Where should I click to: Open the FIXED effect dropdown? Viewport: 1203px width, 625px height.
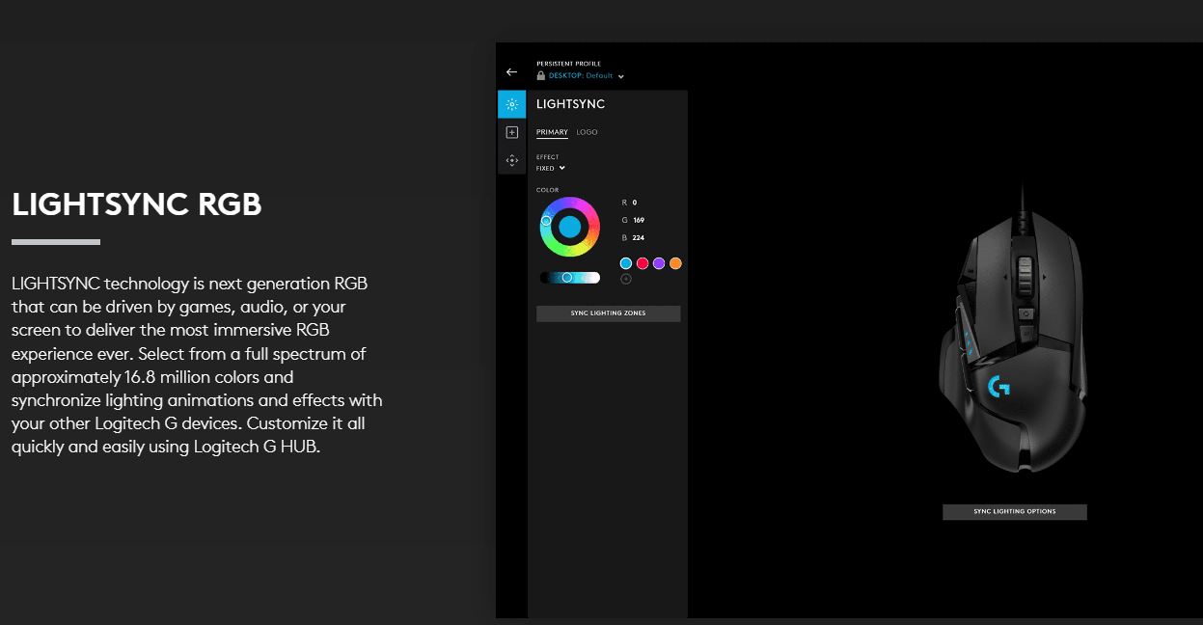(x=551, y=168)
